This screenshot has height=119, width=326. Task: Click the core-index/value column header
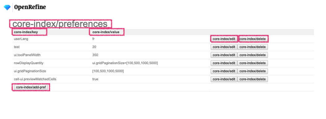[106, 32]
